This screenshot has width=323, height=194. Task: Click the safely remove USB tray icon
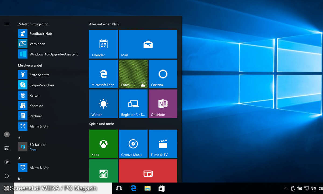click(x=293, y=188)
